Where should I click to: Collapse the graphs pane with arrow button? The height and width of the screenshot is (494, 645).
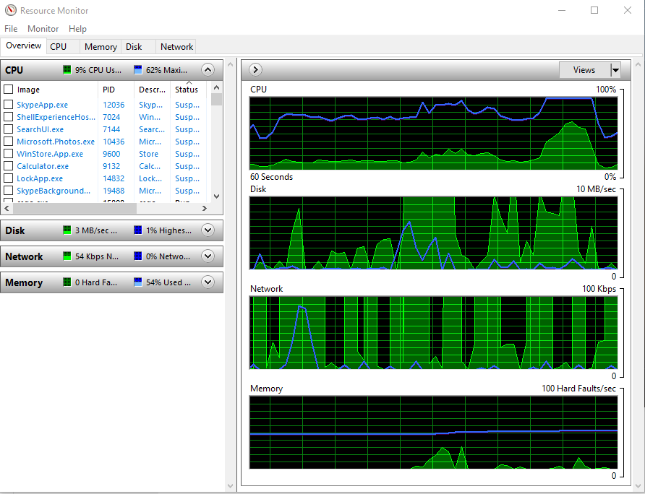coord(255,70)
